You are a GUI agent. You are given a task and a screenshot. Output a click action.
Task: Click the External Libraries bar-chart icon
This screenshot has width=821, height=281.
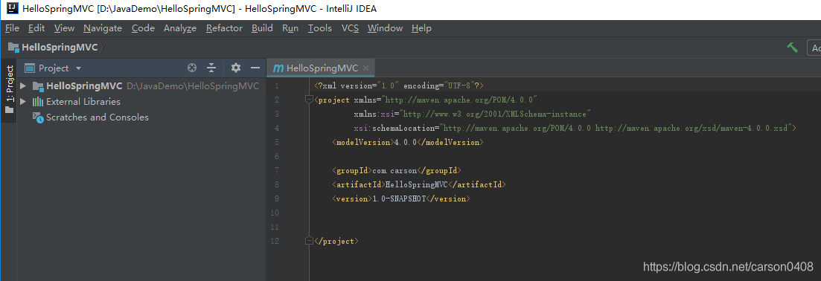[x=38, y=102]
